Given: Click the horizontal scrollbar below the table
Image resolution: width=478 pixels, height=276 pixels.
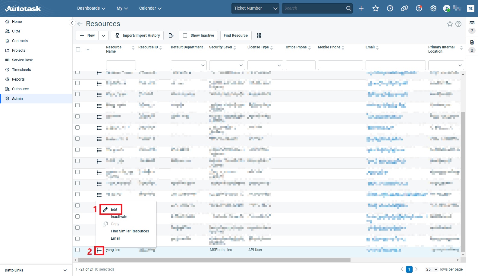Looking at the screenshot, I should point(214,260).
